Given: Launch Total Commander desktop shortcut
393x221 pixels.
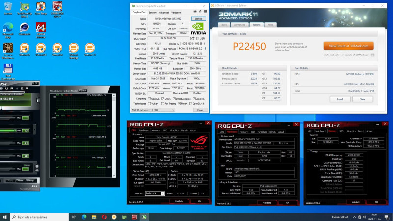Looking at the screenshot, I should (8, 72).
